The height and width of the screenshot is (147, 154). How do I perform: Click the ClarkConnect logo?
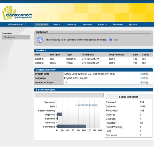(x=17, y=13)
